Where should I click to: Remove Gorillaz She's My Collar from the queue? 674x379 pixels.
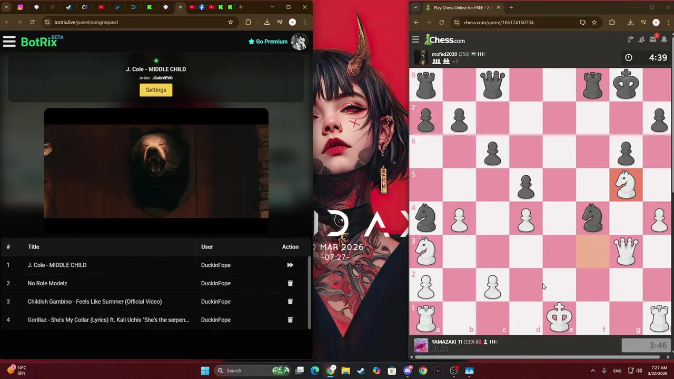290,320
